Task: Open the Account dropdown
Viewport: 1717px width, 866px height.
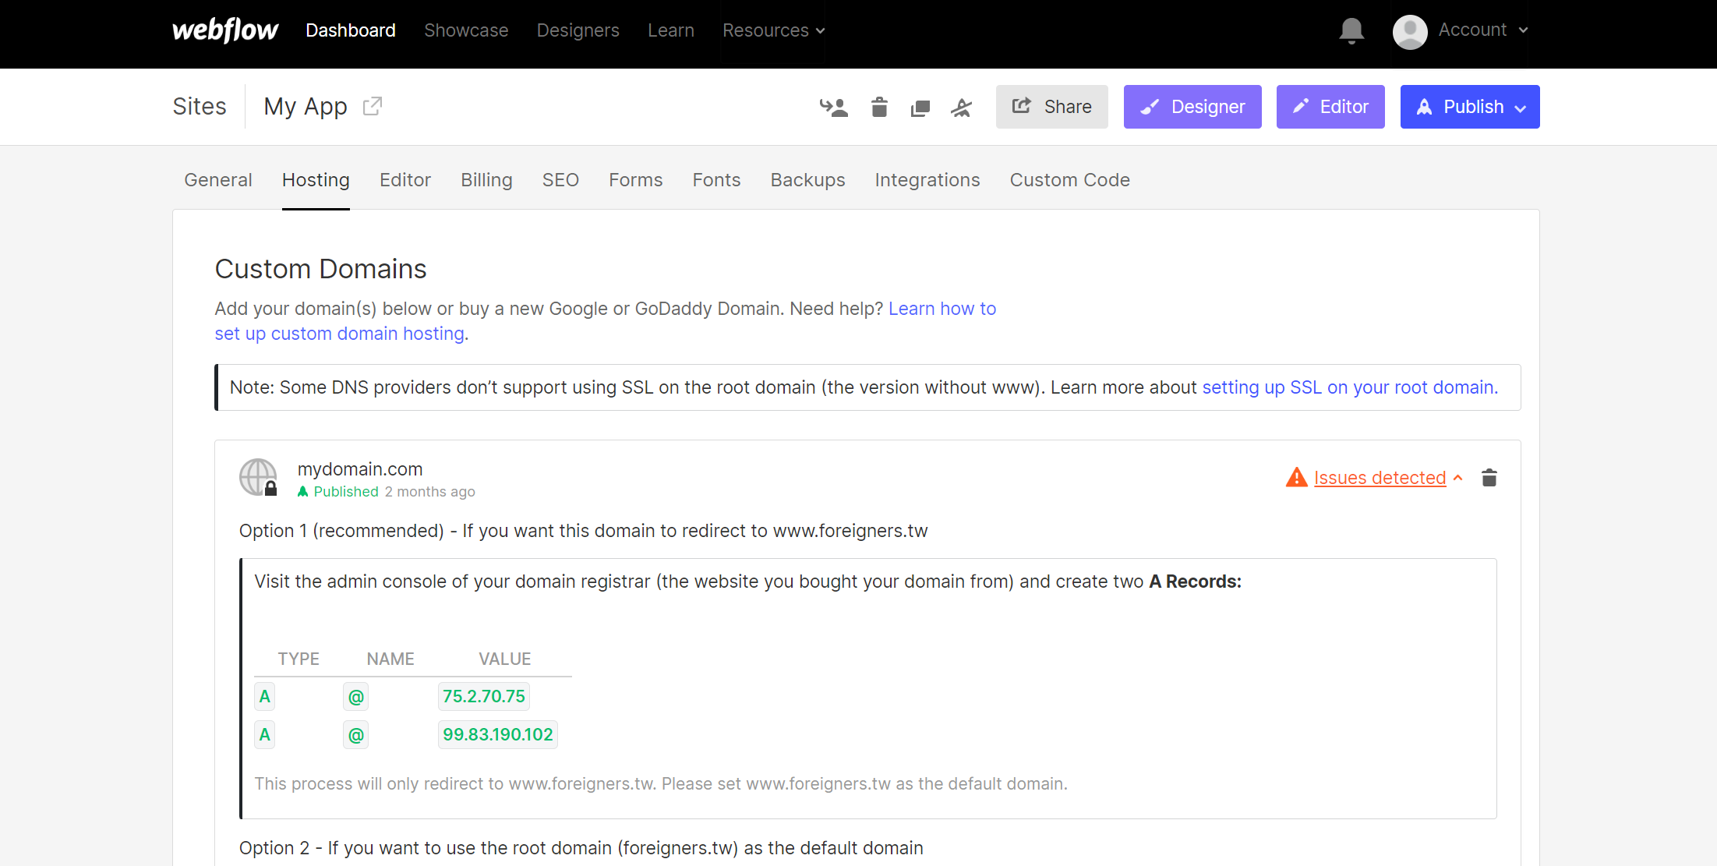Action: point(1483,30)
